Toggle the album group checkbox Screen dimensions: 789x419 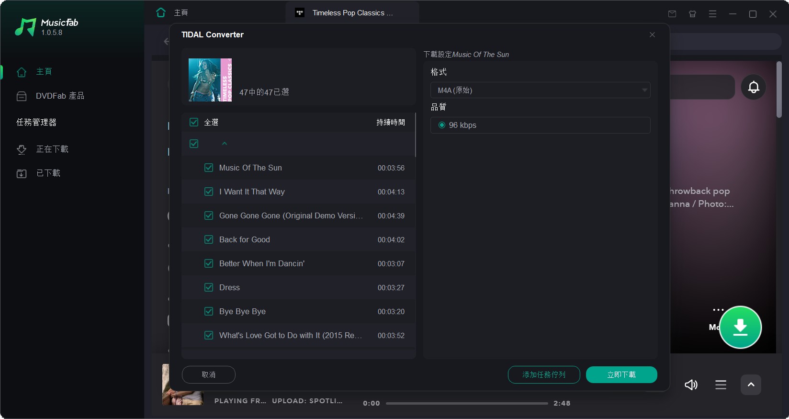[x=194, y=144]
